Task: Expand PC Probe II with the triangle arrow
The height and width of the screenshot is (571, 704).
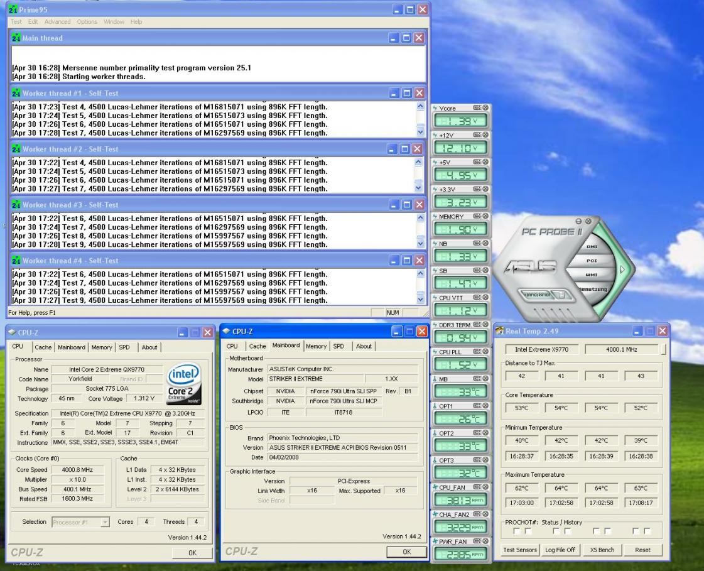Action: pyautogui.click(x=622, y=269)
